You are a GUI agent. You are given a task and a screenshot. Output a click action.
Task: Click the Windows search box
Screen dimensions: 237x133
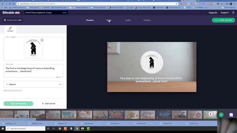(x=26, y=129)
